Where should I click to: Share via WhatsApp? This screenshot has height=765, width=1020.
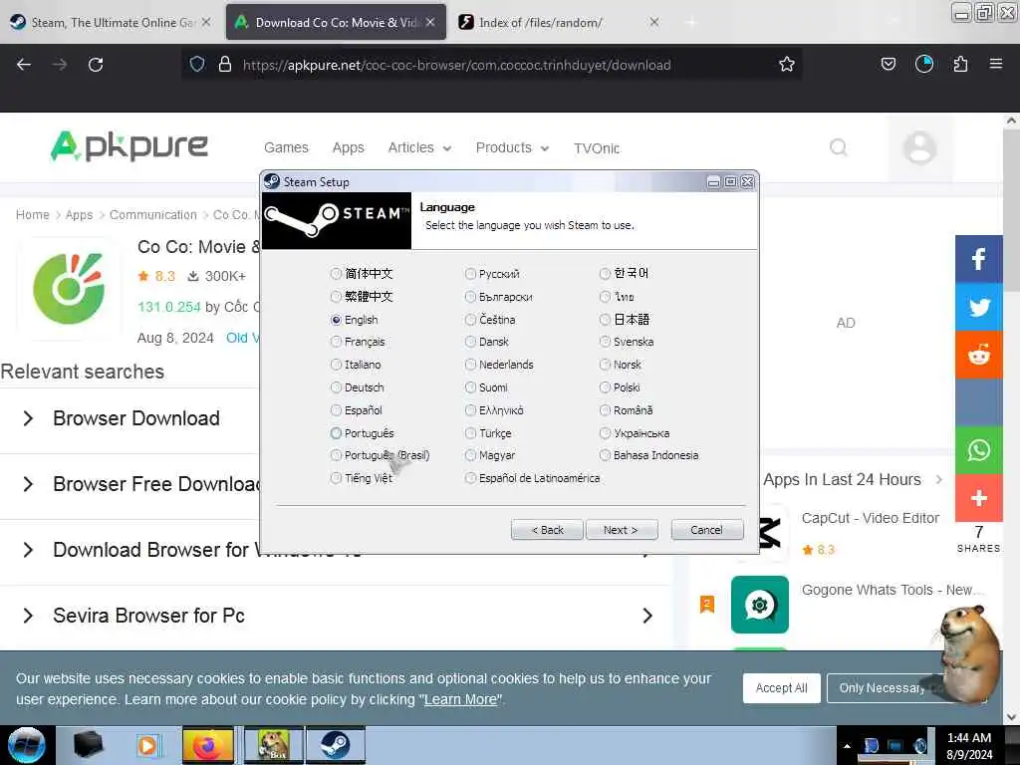tap(978, 450)
